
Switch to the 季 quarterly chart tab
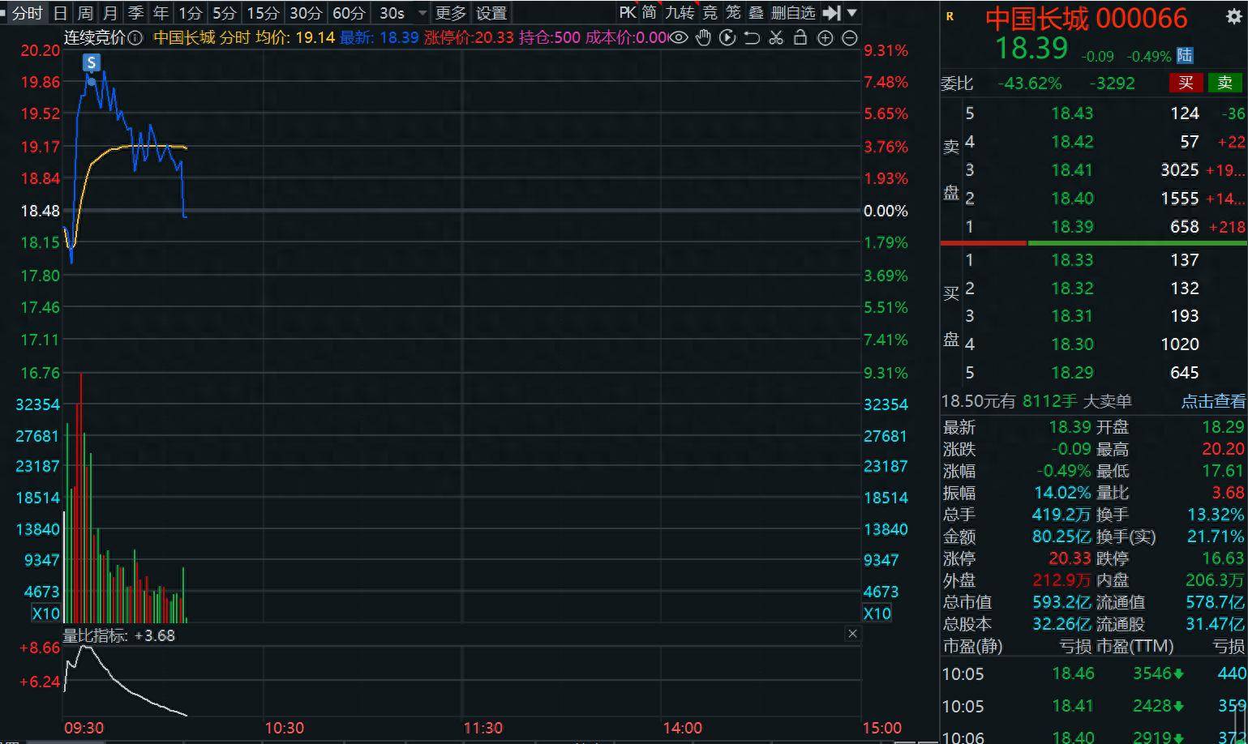135,13
